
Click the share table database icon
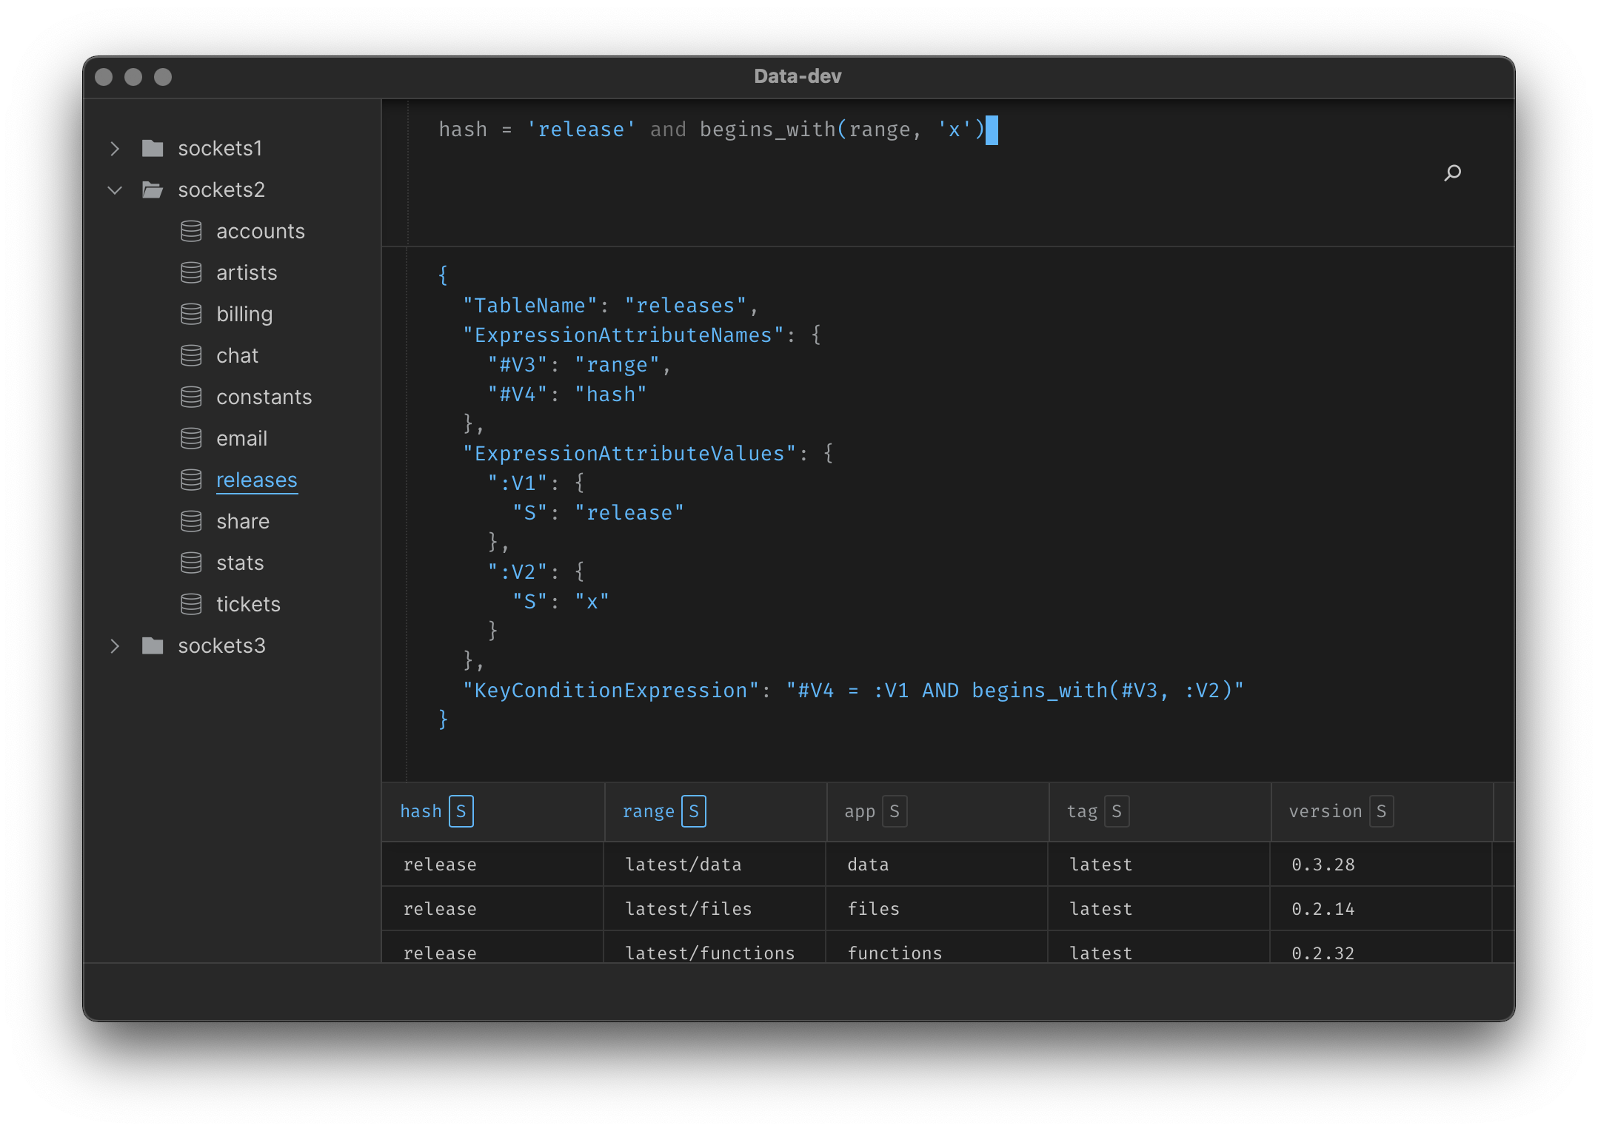(x=191, y=522)
